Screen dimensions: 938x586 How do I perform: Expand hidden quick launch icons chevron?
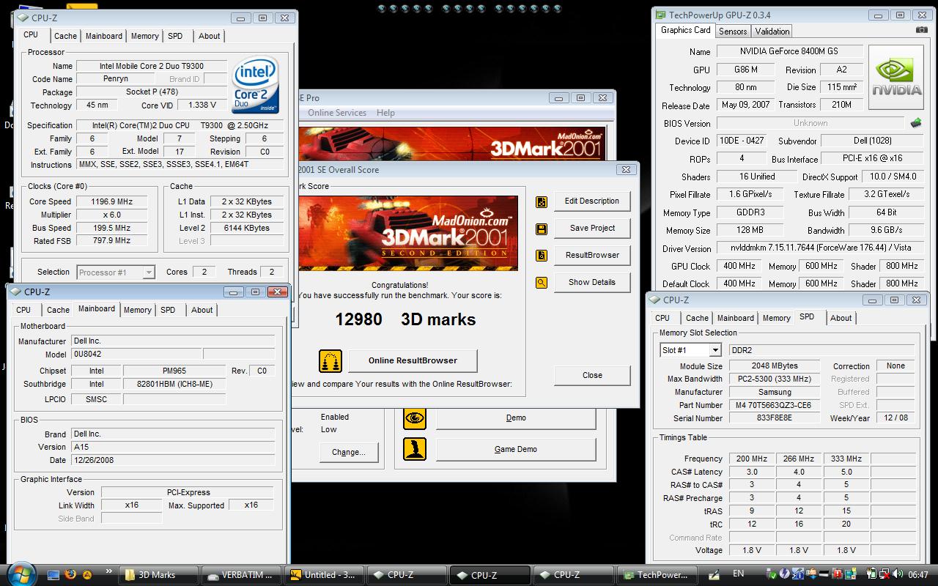[110, 571]
